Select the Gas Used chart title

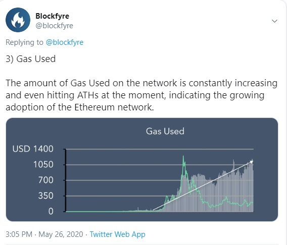tap(165, 131)
